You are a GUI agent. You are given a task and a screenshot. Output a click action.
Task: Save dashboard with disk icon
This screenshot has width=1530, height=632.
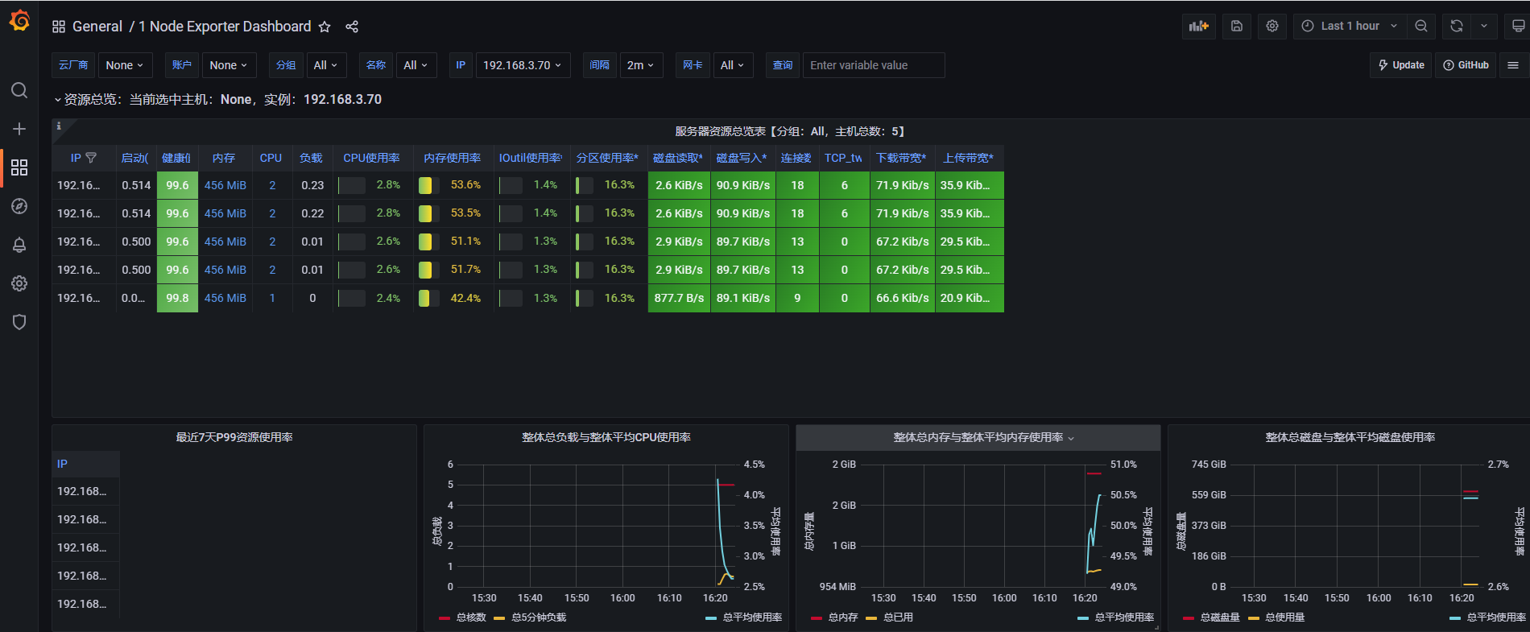tap(1237, 26)
